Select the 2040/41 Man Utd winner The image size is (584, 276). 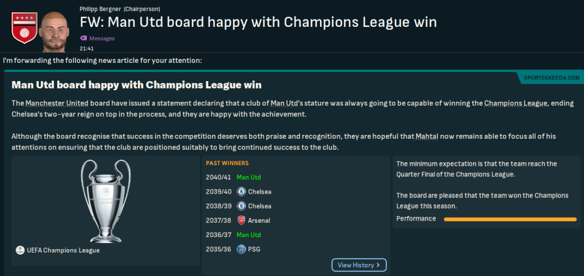(x=249, y=177)
